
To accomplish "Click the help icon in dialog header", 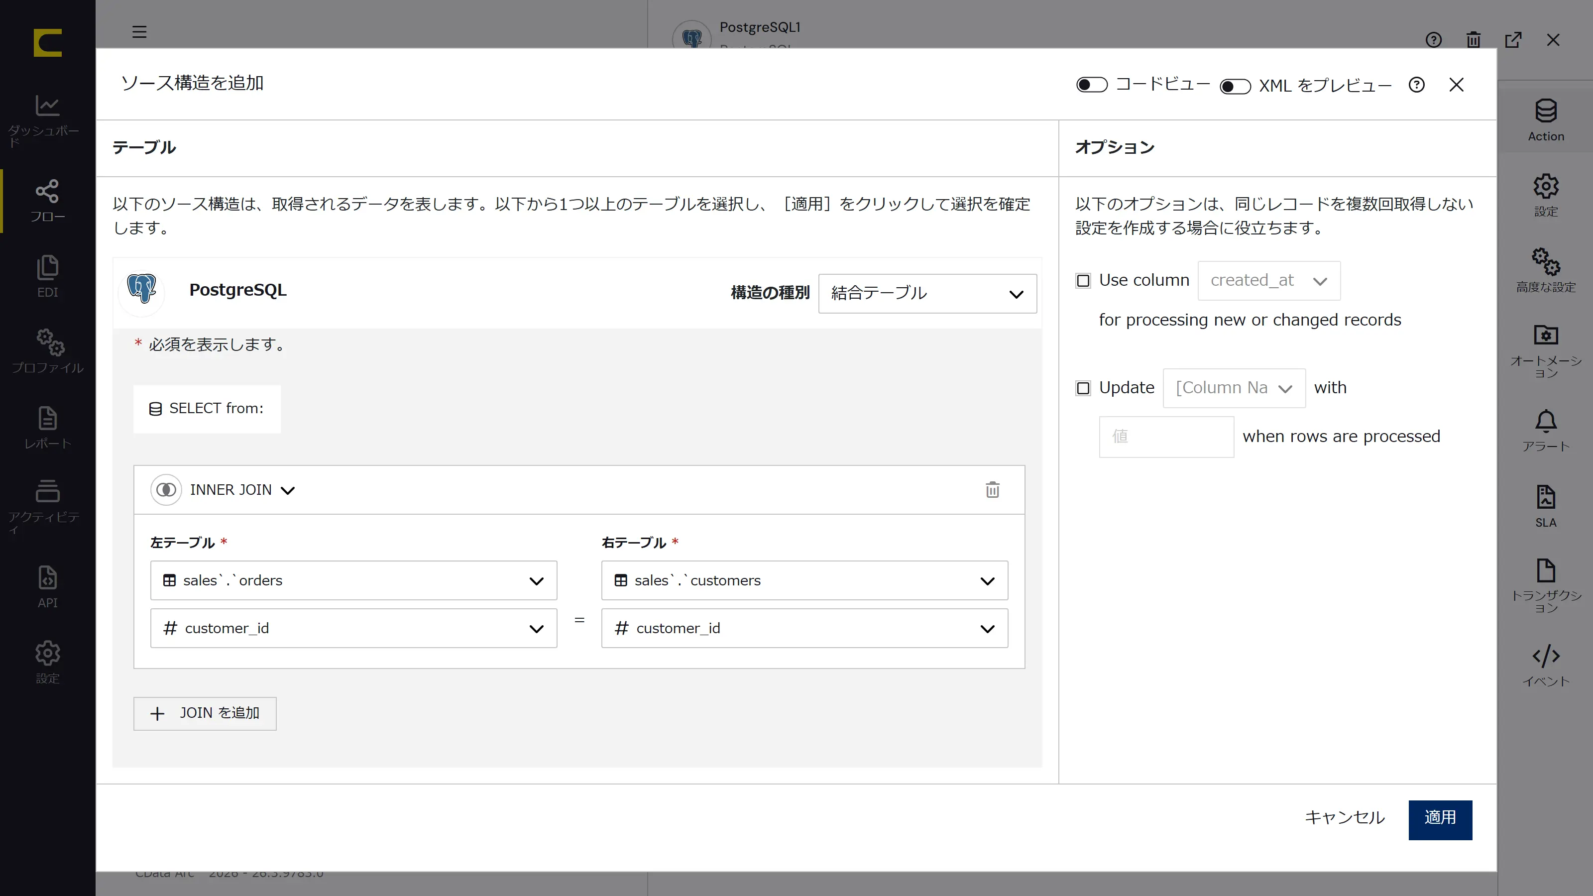I will [1416, 85].
